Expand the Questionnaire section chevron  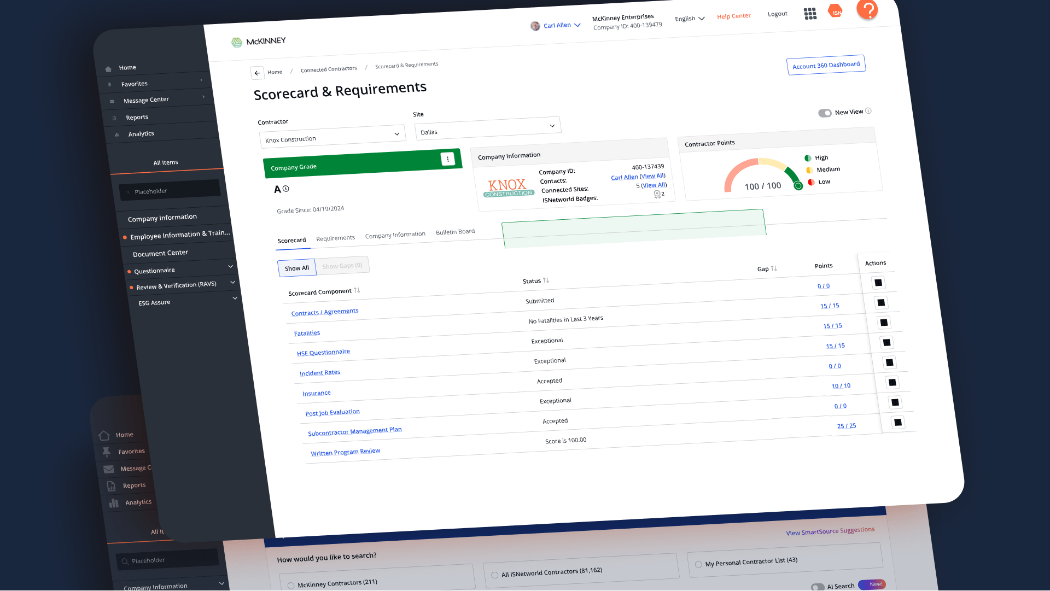click(230, 266)
